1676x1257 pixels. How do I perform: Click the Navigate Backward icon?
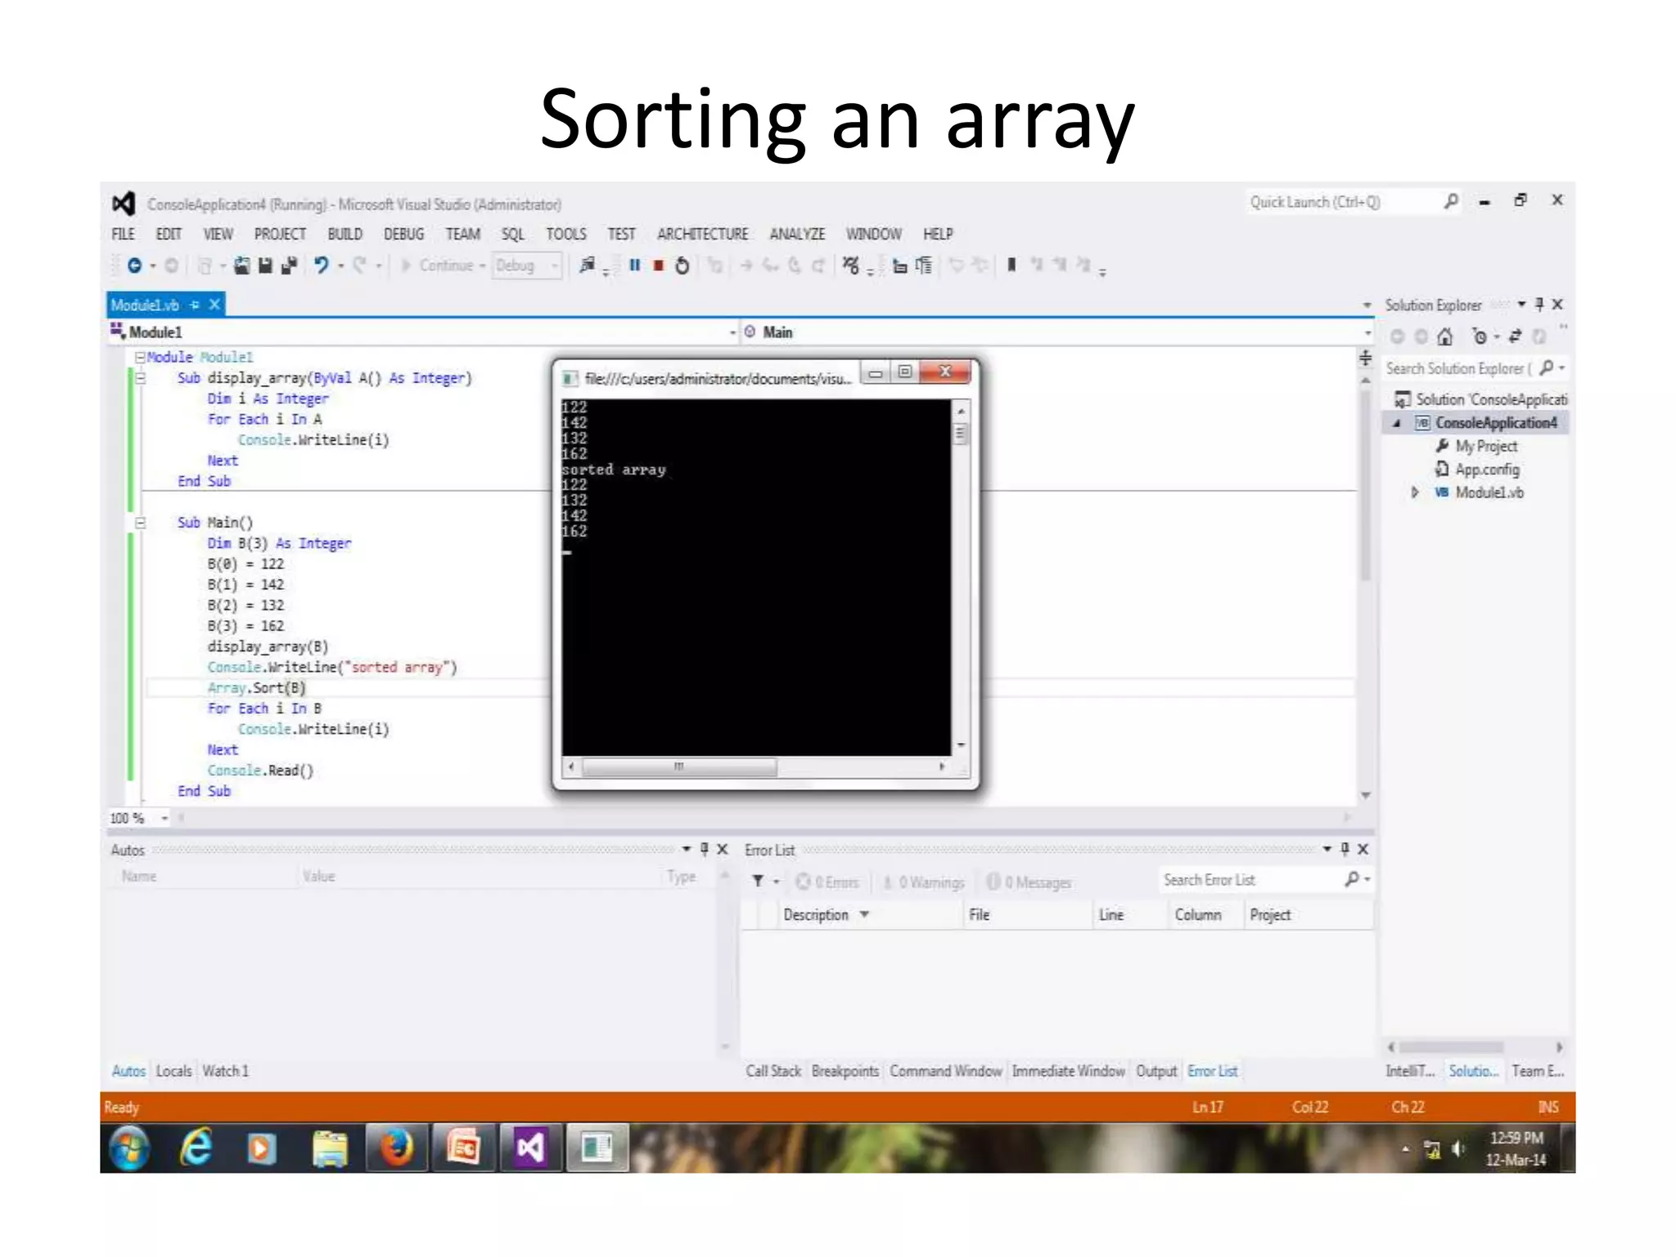[x=134, y=265]
